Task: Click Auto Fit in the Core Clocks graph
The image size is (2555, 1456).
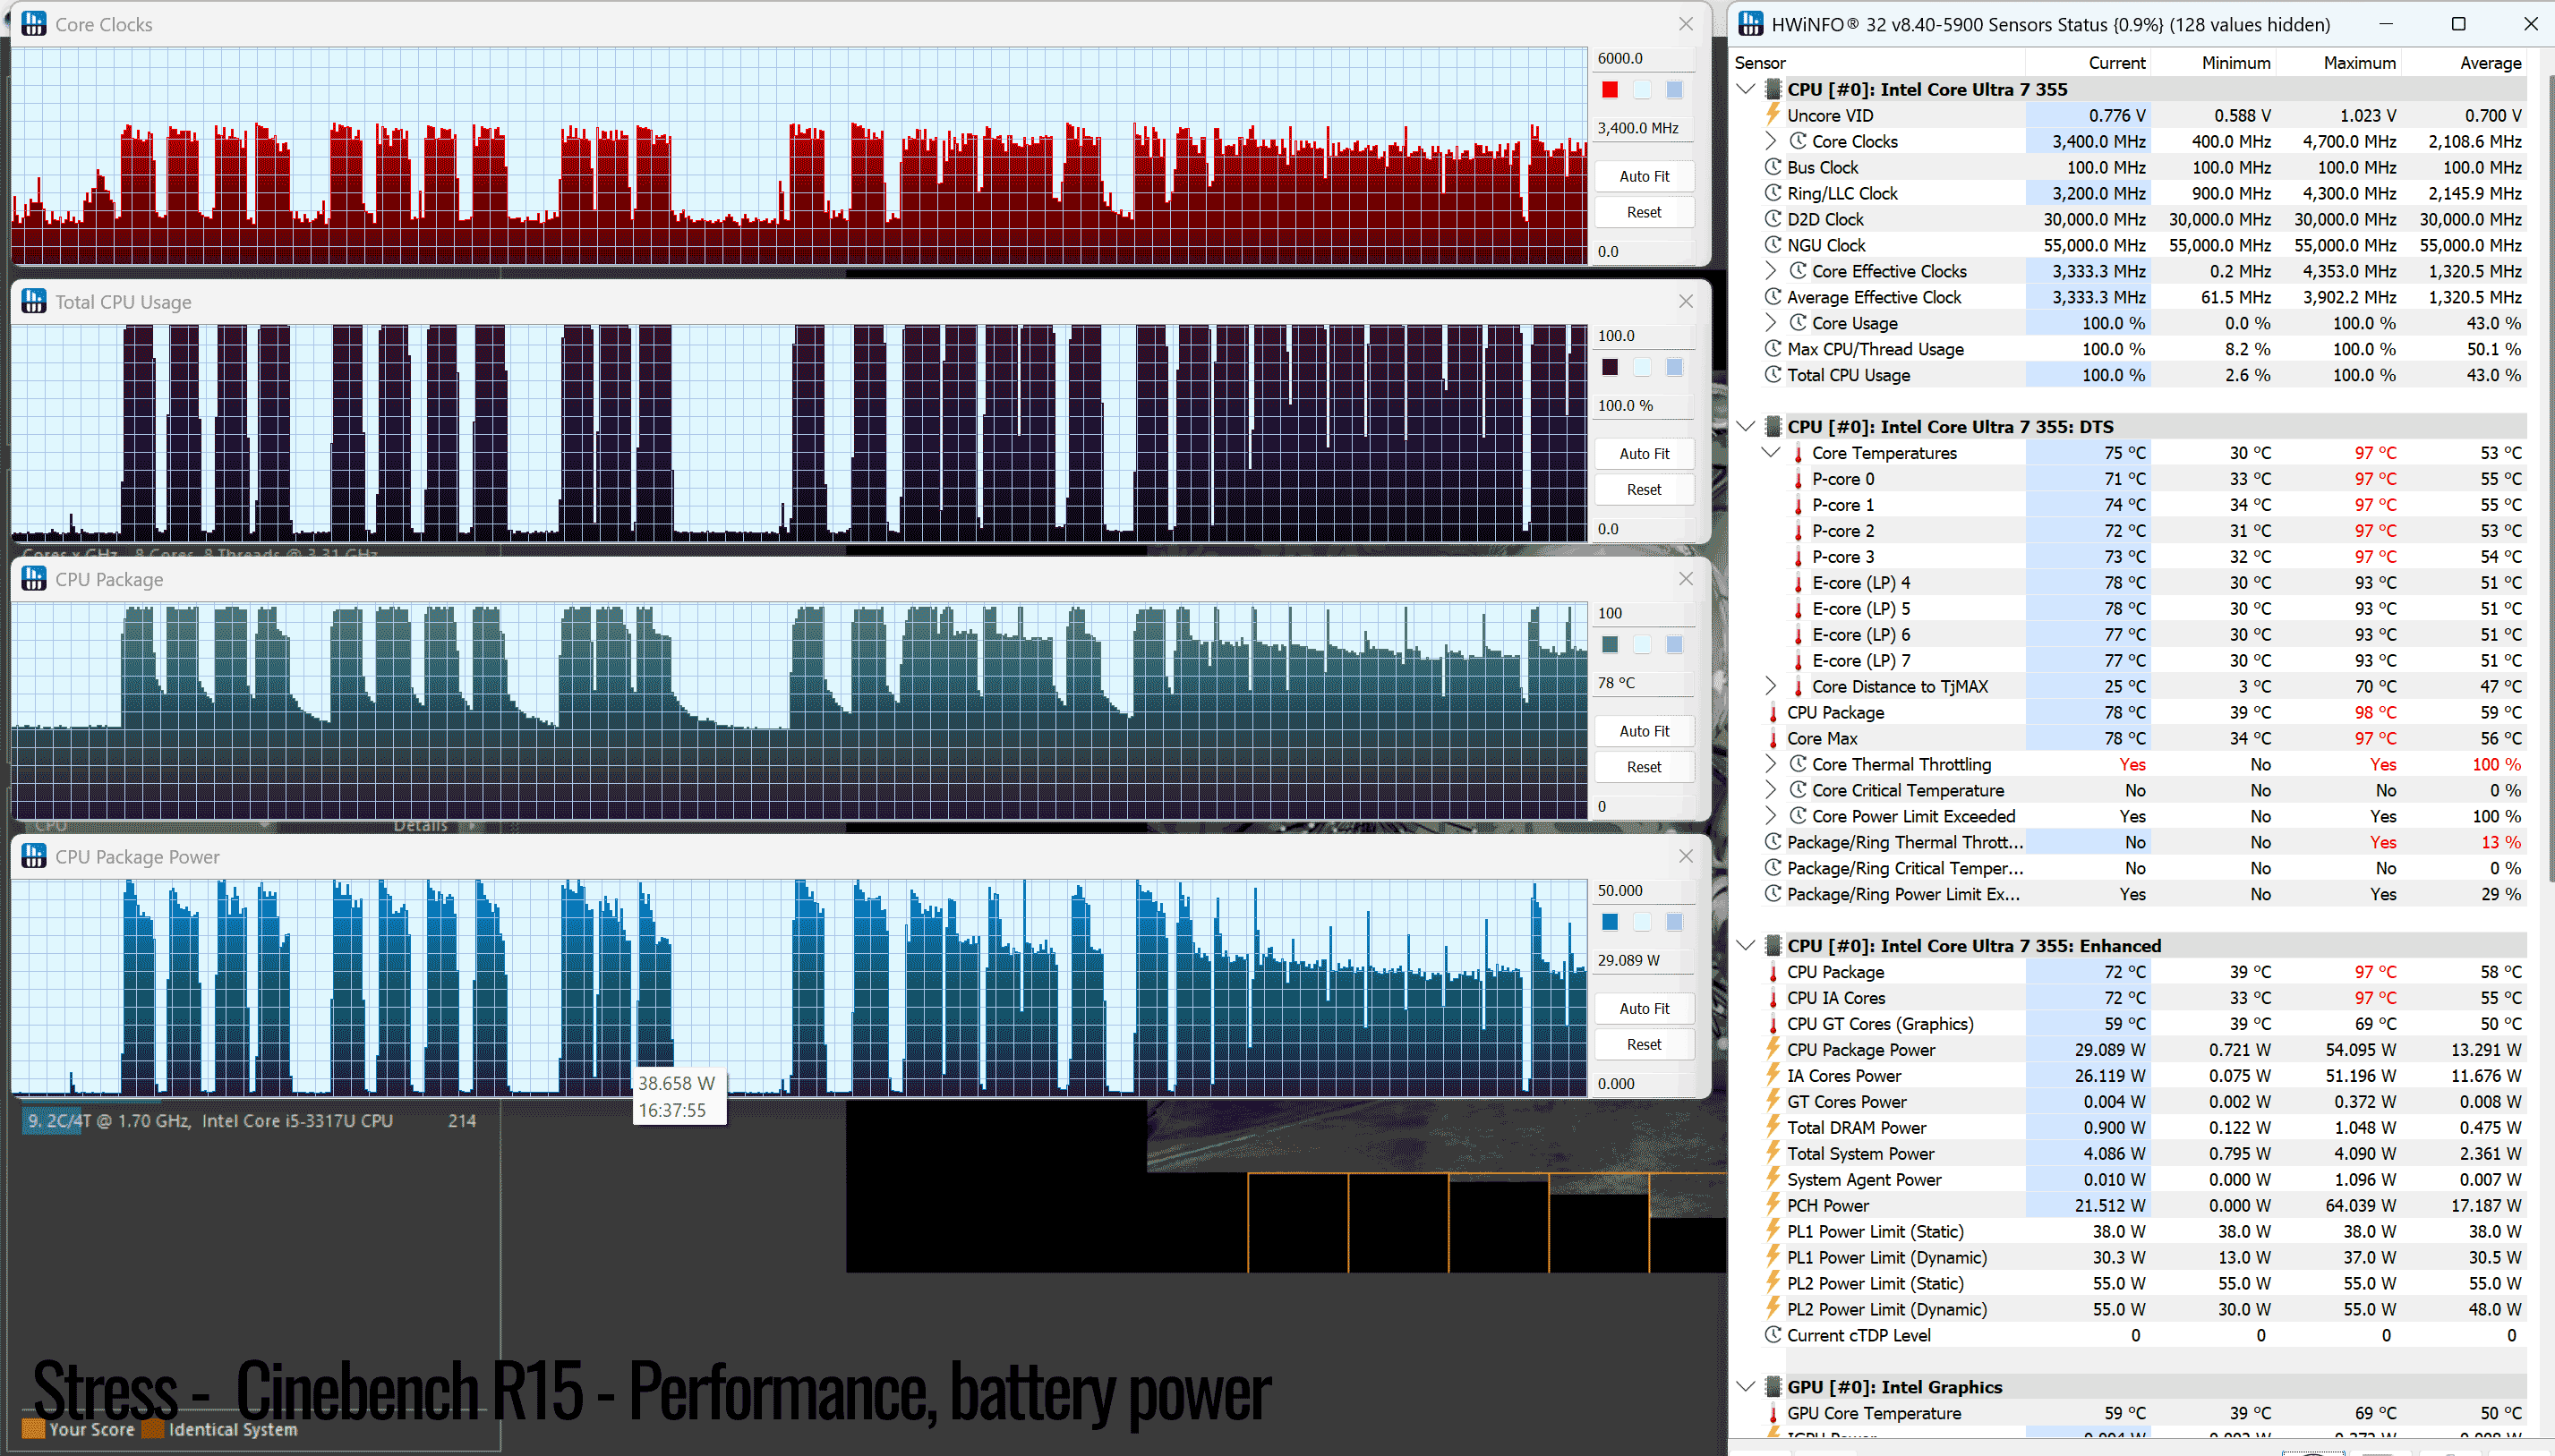Action: [x=1644, y=176]
